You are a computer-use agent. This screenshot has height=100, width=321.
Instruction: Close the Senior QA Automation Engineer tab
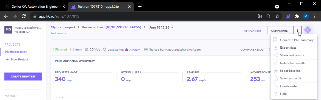tap(64, 7)
